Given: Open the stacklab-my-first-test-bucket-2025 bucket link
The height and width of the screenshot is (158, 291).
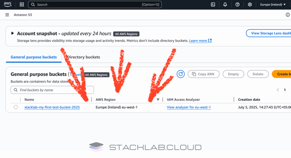Looking at the screenshot, I should pyautogui.click(x=52, y=107).
